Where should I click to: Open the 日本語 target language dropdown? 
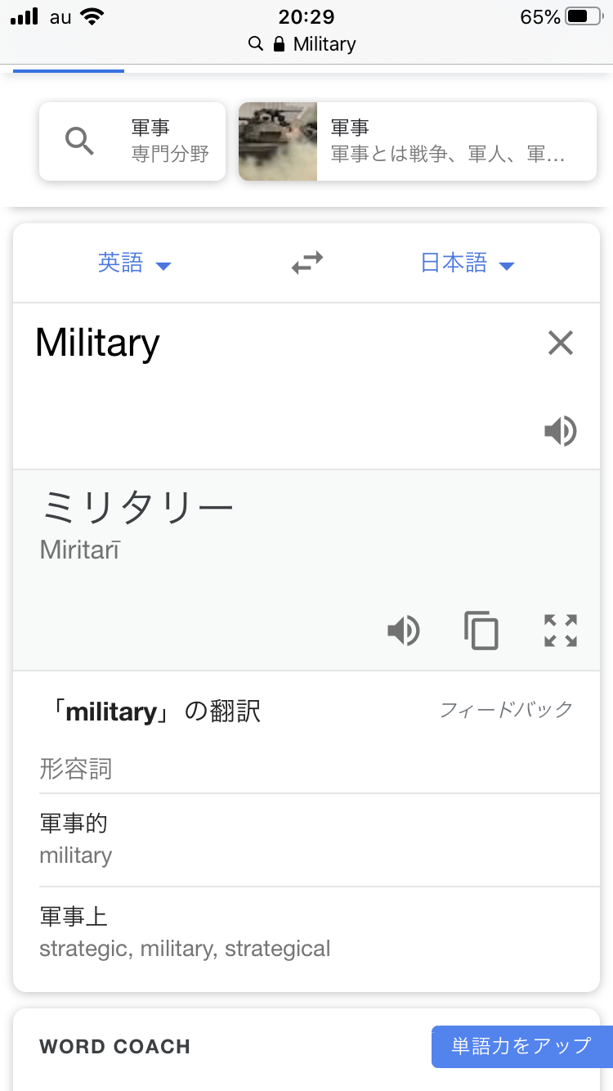pyautogui.click(x=467, y=263)
